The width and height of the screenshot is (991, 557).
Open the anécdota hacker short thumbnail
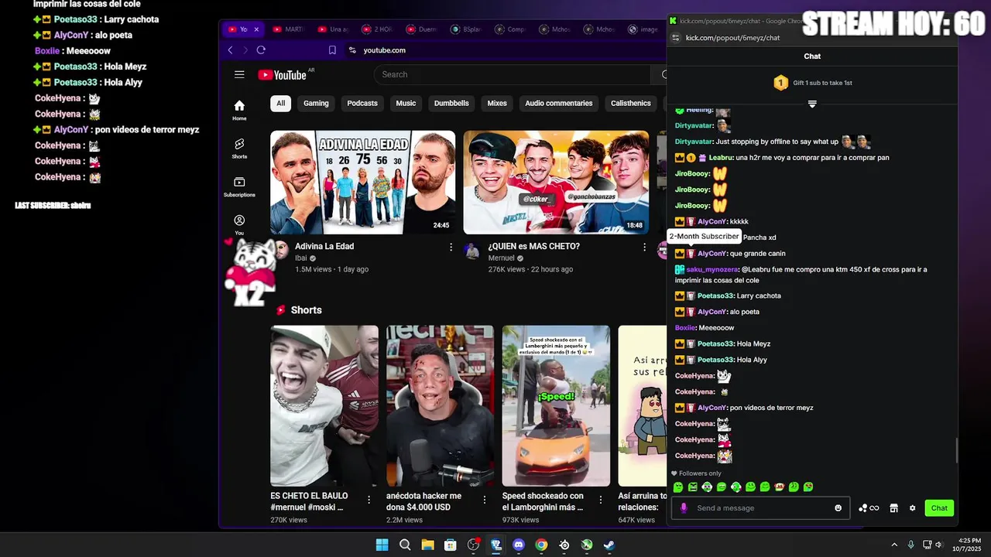click(x=440, y=405)
